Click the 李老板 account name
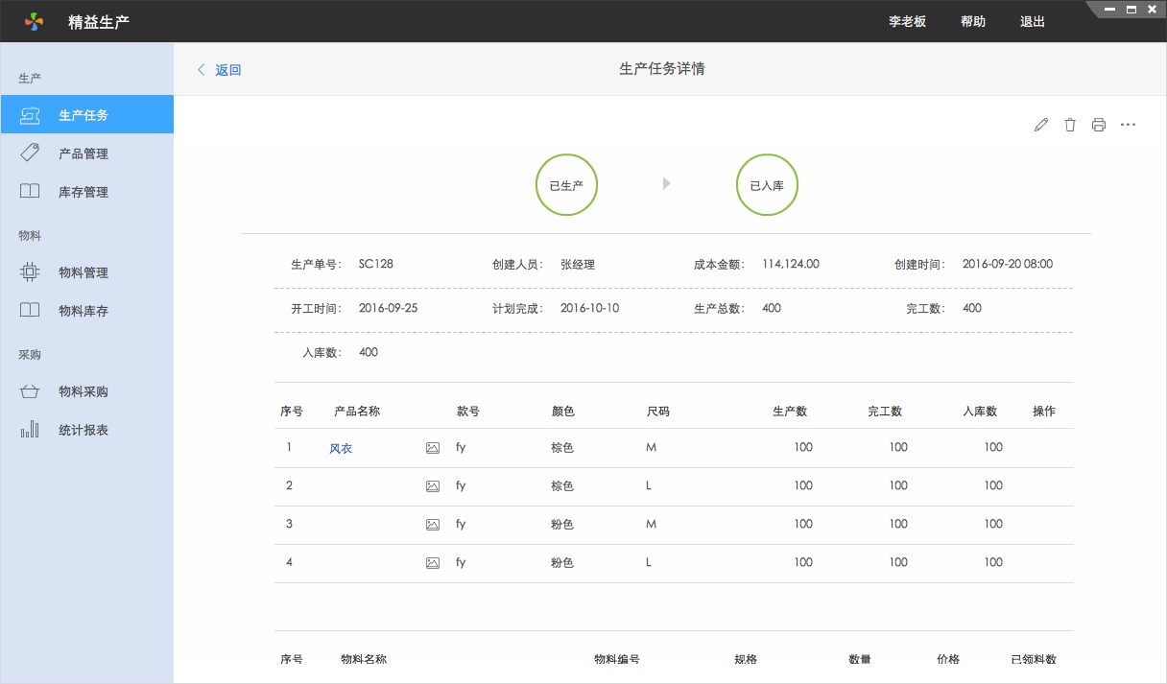 pos(905,21)
